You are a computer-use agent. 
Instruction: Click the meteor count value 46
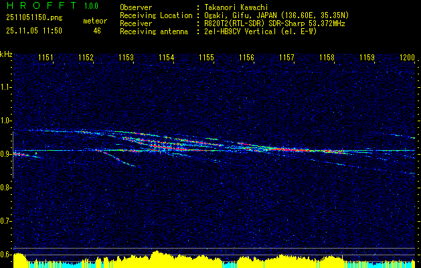97,31
